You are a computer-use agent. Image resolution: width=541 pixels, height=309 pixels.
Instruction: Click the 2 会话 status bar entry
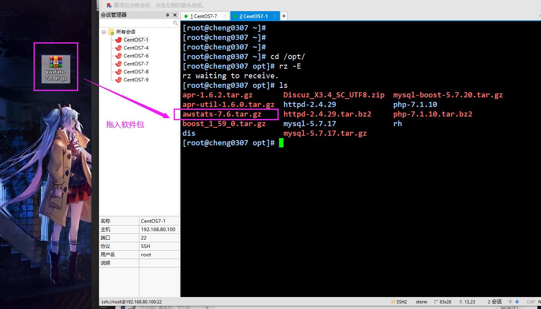[495, 302]
